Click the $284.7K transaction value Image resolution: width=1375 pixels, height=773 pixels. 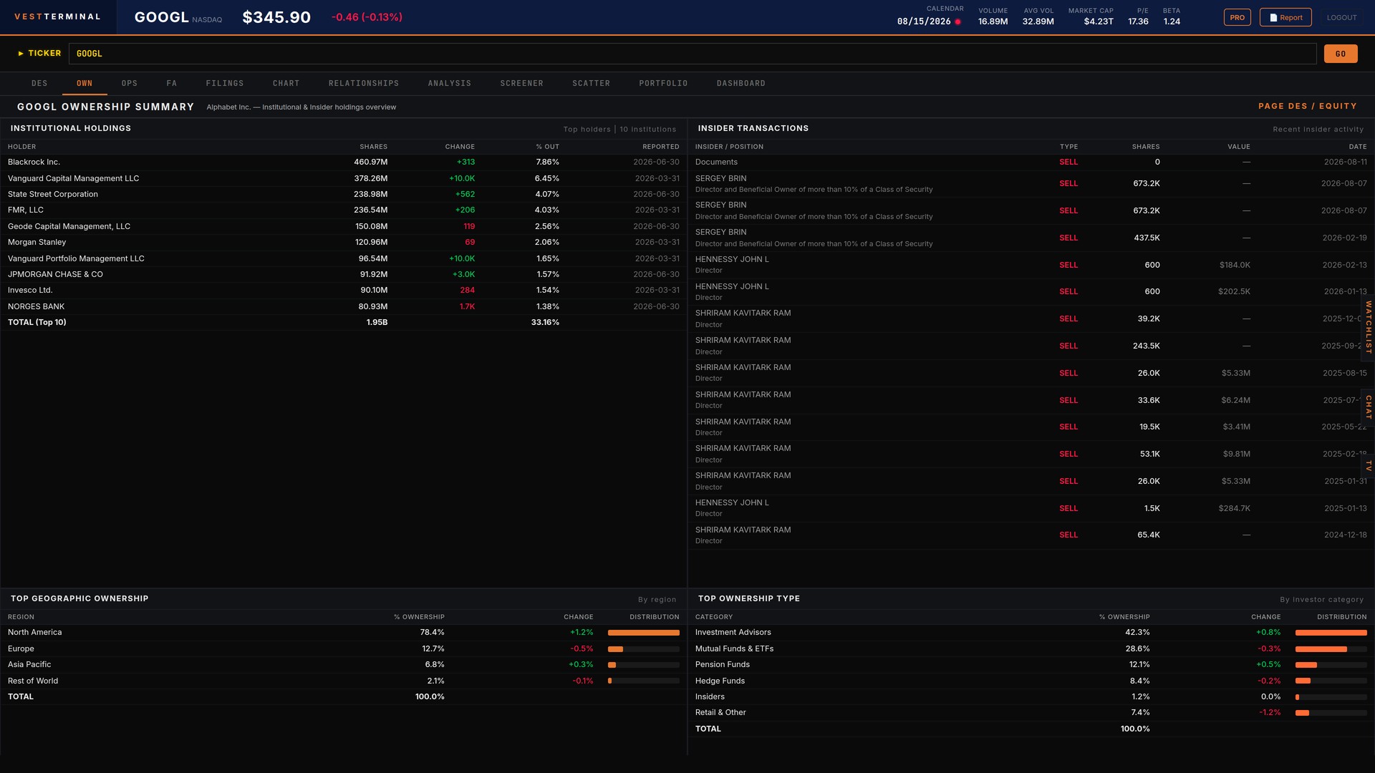(x=1234, y=508)
